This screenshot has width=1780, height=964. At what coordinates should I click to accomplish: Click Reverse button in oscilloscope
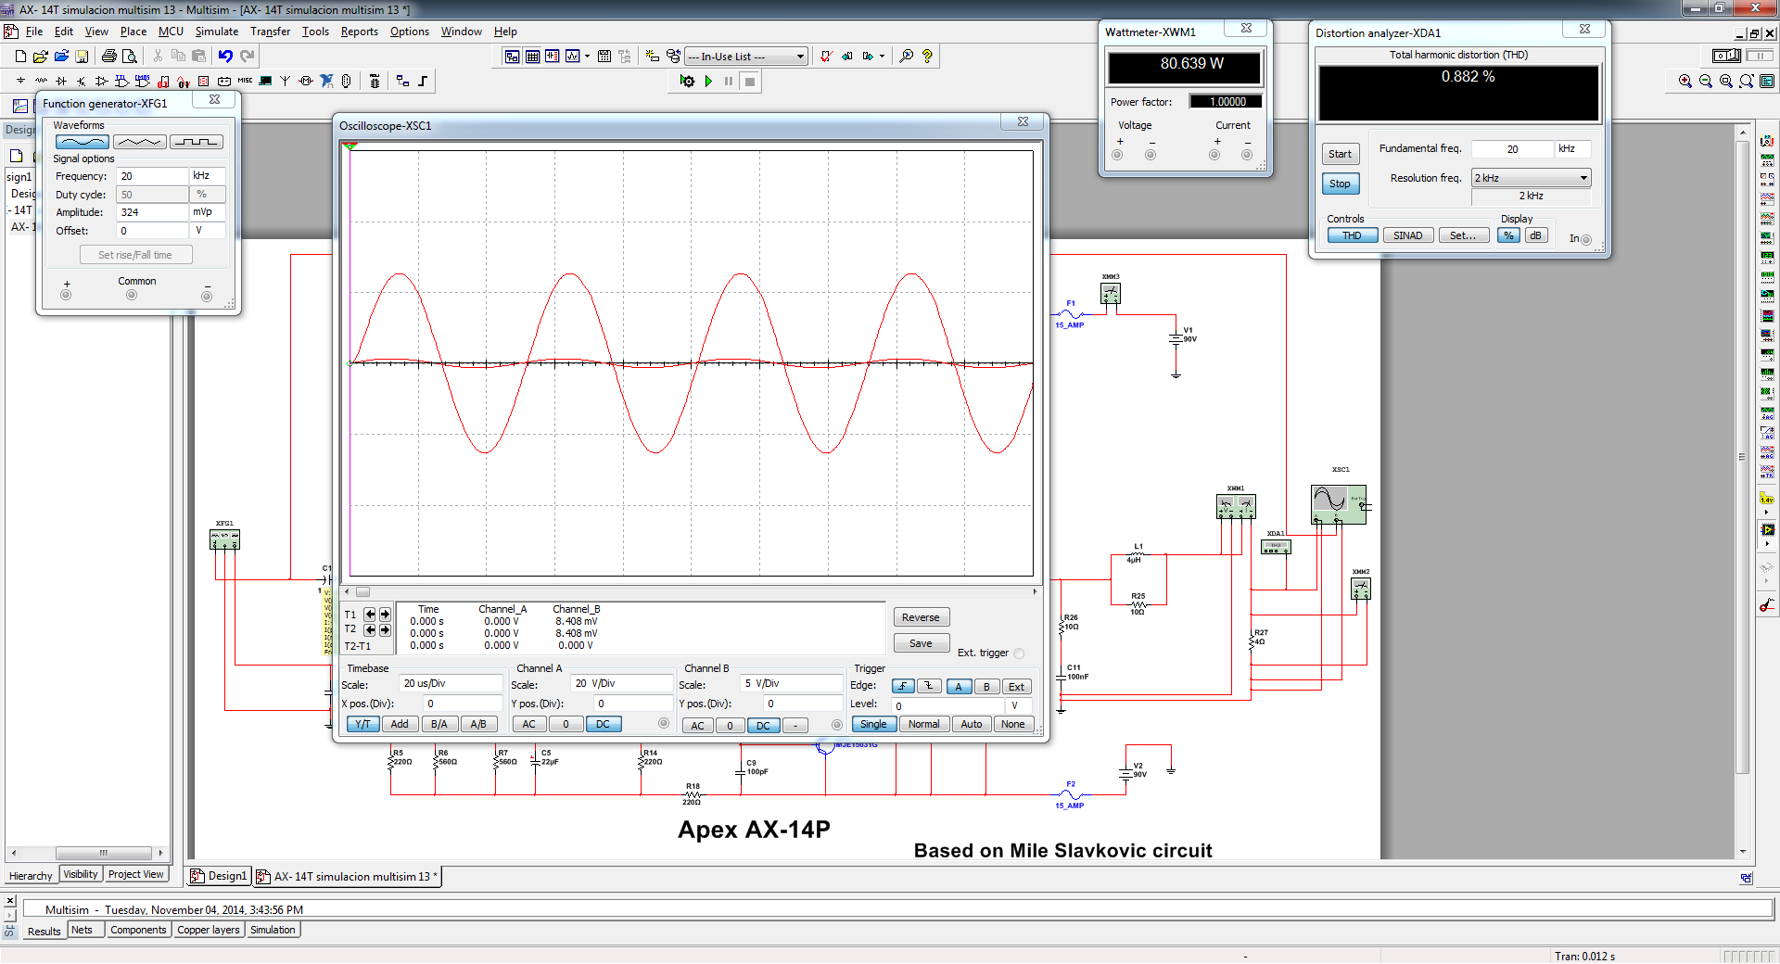921,617
